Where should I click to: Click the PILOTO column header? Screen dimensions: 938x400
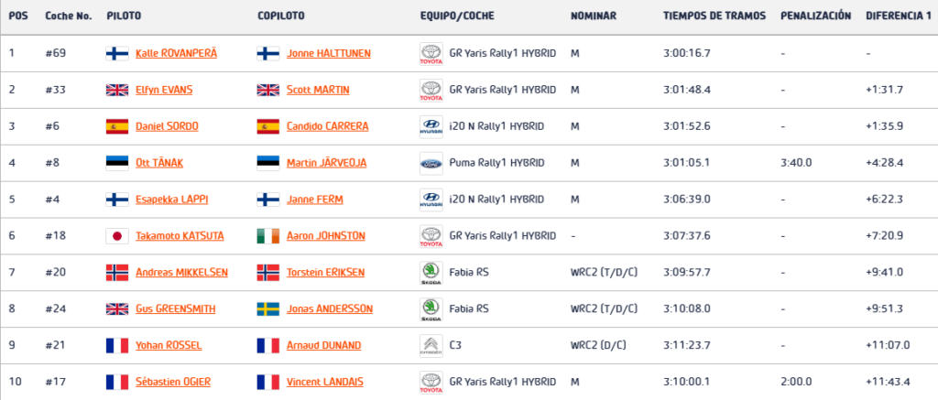coord(124,16)
